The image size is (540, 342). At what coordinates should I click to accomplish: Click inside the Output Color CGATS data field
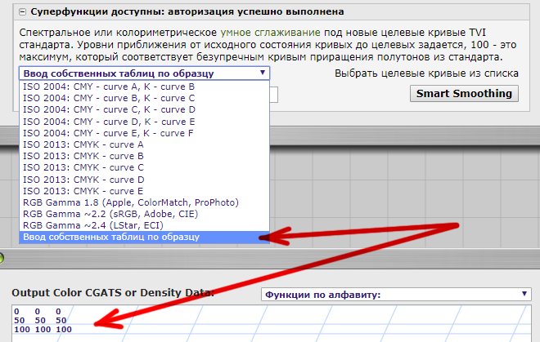click(x=245, y=323)
